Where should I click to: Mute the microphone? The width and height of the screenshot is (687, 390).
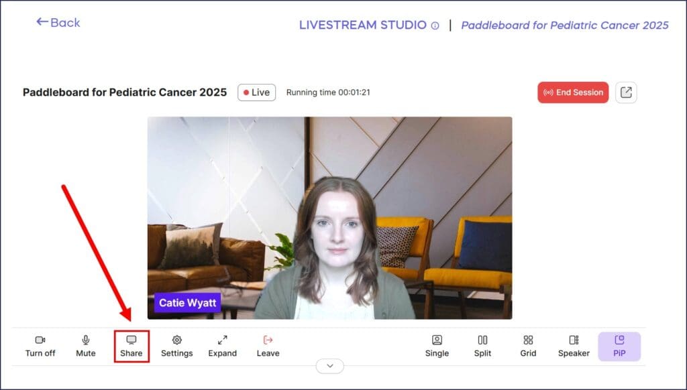[85, 346]
